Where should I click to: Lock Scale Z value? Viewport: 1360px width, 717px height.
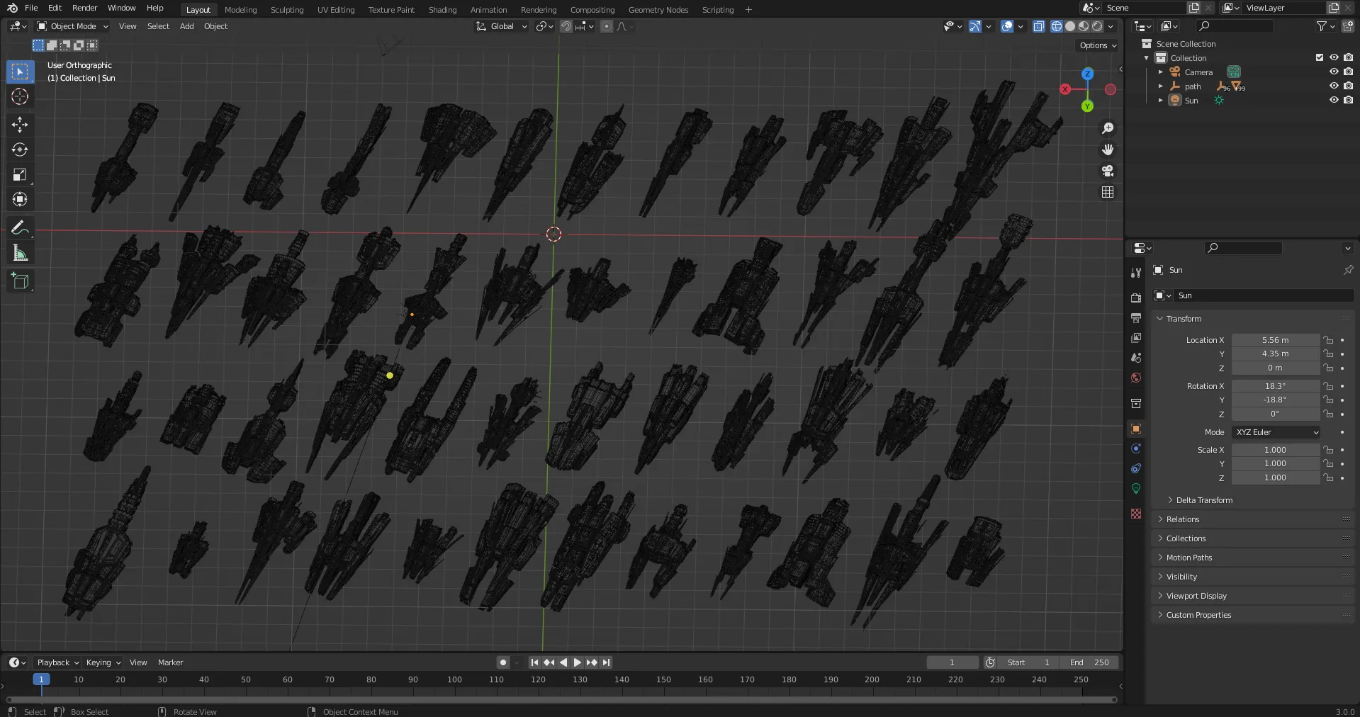pos(1329,478)
